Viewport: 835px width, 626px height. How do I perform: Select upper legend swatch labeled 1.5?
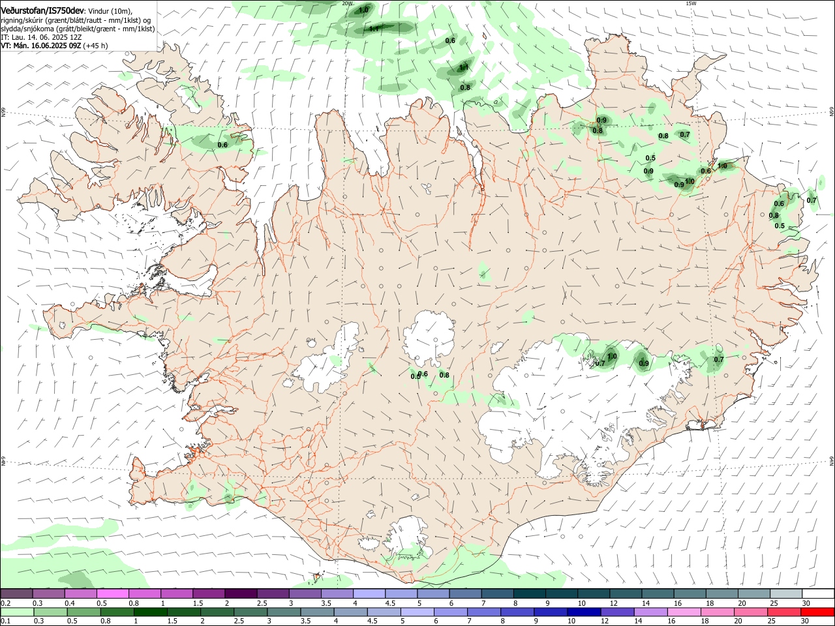tap(208, 594)
